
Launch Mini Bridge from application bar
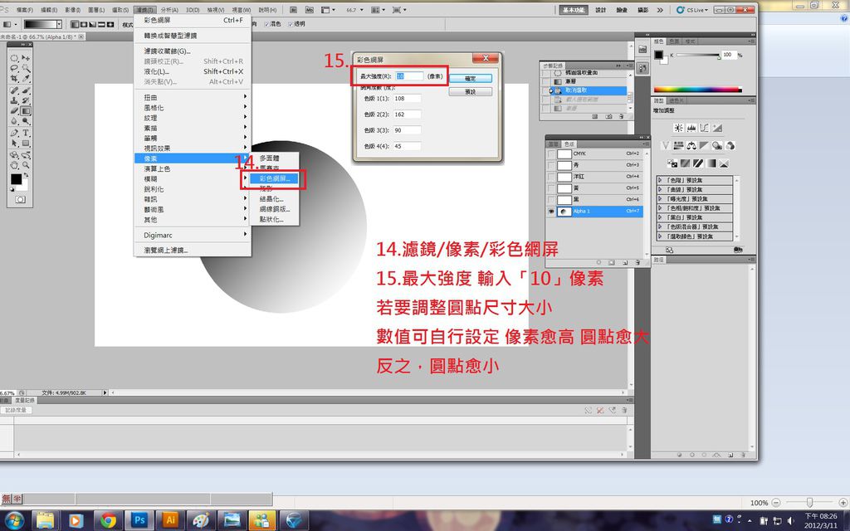(310, 10)
